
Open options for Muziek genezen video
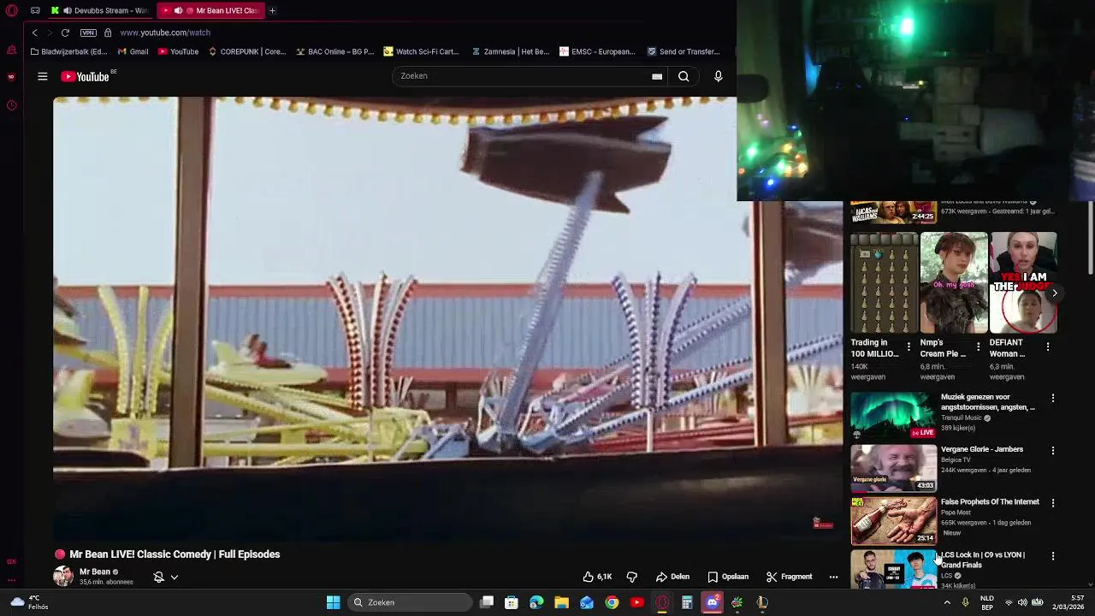point(1053,398)
